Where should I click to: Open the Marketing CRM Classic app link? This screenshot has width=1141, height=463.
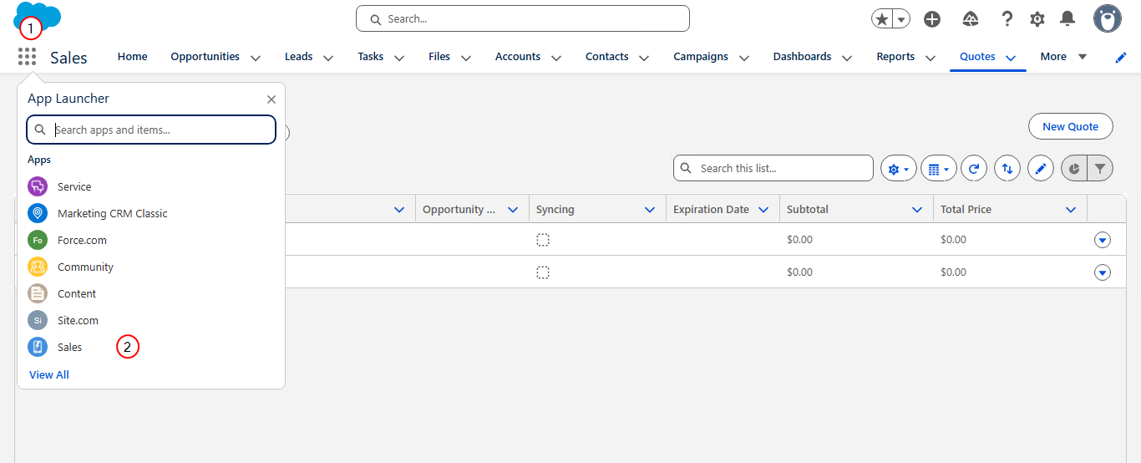click(113, 213)
